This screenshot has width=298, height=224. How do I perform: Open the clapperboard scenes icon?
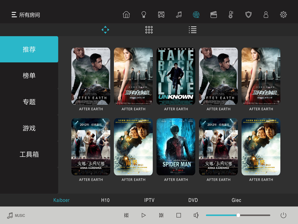[214, 14]
